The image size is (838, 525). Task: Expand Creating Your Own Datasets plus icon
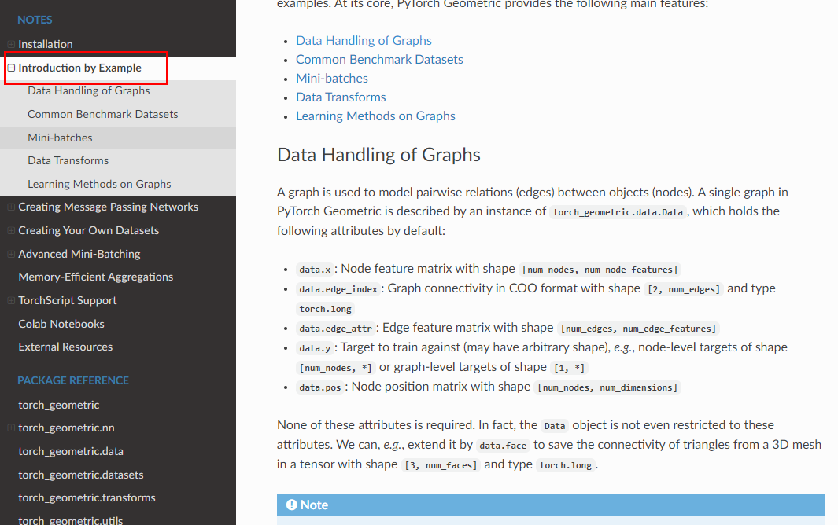pos(11,230)
